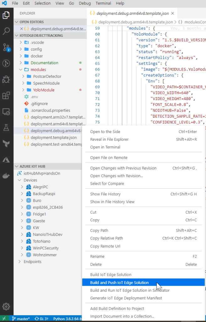Viewport: 206px width, 322px height.
Task: Choose Build and Push IoT Edge Solution
Action: [x=143, y=282]
